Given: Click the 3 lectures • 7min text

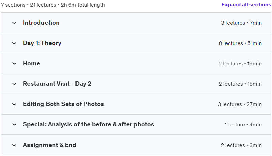Looking at the screenshot, I should pyautogui.click(x=241, y=23).
